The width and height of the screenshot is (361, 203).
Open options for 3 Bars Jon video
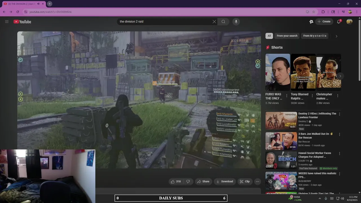click(x=340, y=134)
